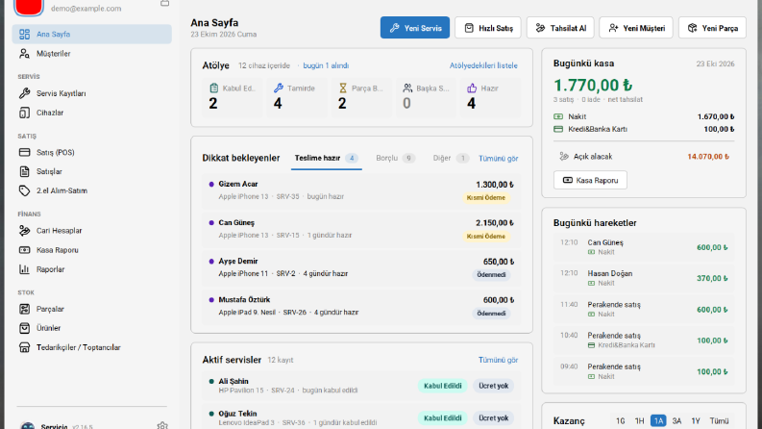Open Satış (POS) page
The image size is (762, 429).
pos(92,152)
